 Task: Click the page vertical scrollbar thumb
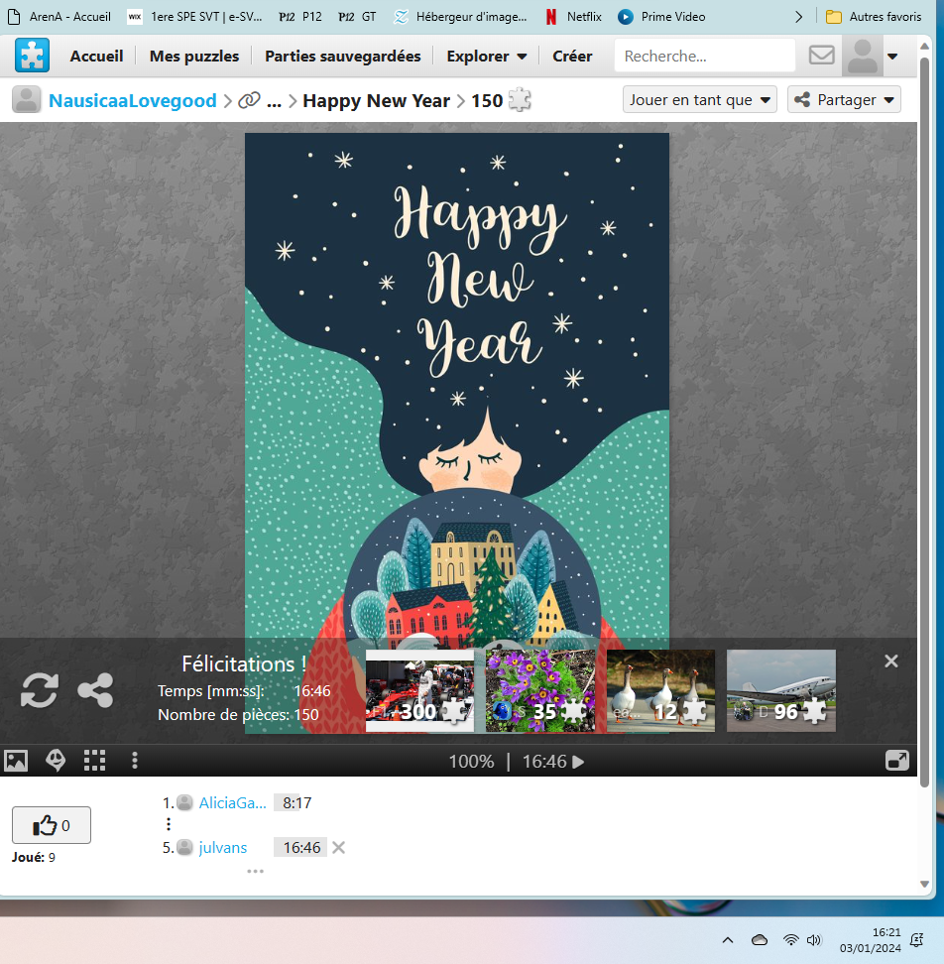click(924, 422)
